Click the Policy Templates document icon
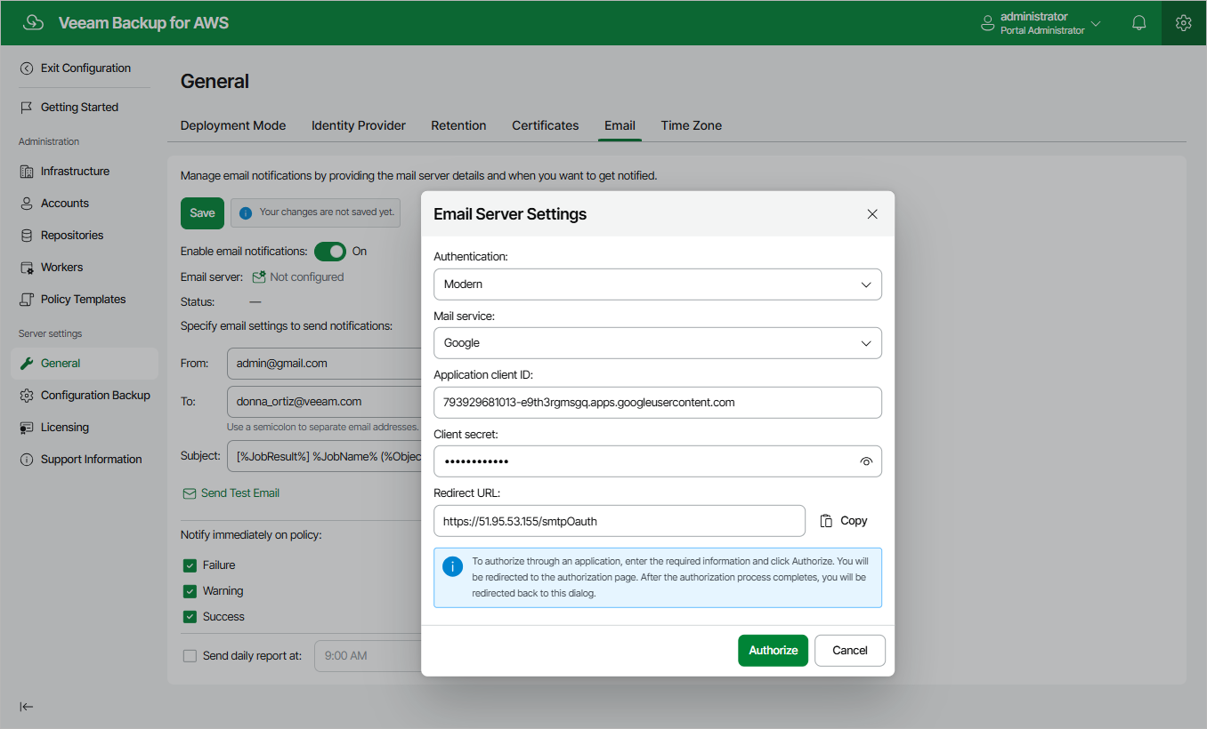 [x=27, y=300]
